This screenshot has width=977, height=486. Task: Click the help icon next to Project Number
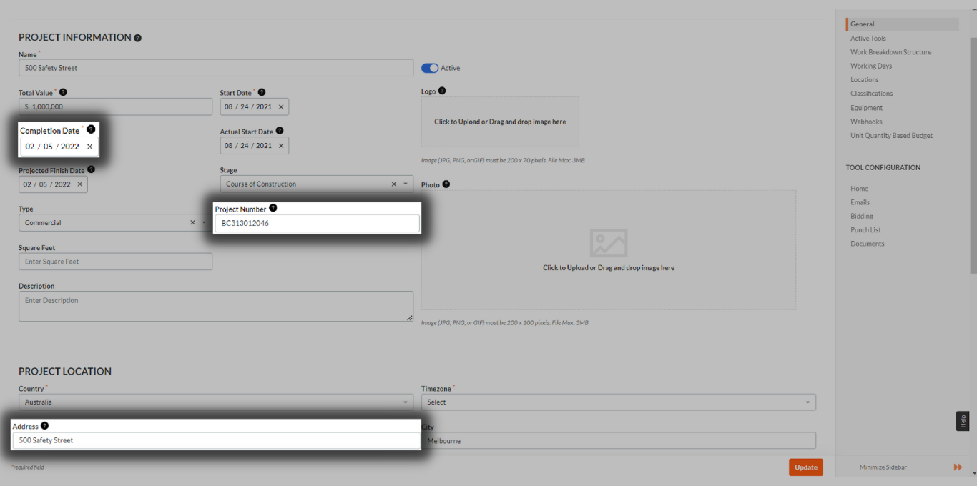[x=273, y=207]
